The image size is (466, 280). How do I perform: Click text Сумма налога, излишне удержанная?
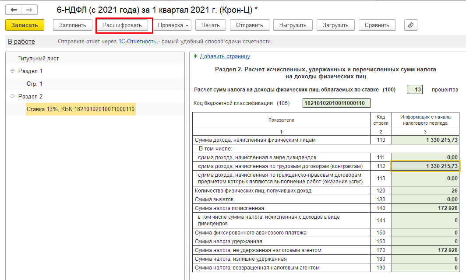coord(241,259)
